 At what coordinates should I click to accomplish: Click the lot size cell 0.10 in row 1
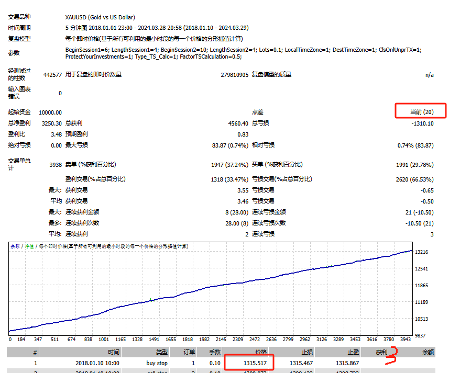tap(215, 363)
